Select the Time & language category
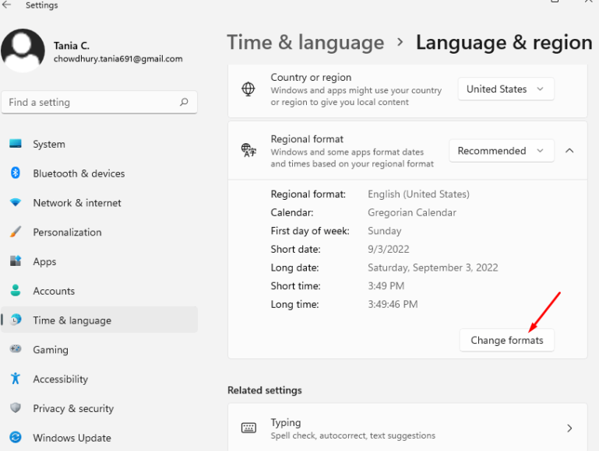The image size is (599, 451). 100,320
